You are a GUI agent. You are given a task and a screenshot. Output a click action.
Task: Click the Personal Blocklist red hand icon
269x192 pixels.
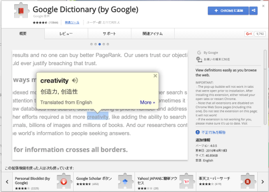tap(64, 182)
